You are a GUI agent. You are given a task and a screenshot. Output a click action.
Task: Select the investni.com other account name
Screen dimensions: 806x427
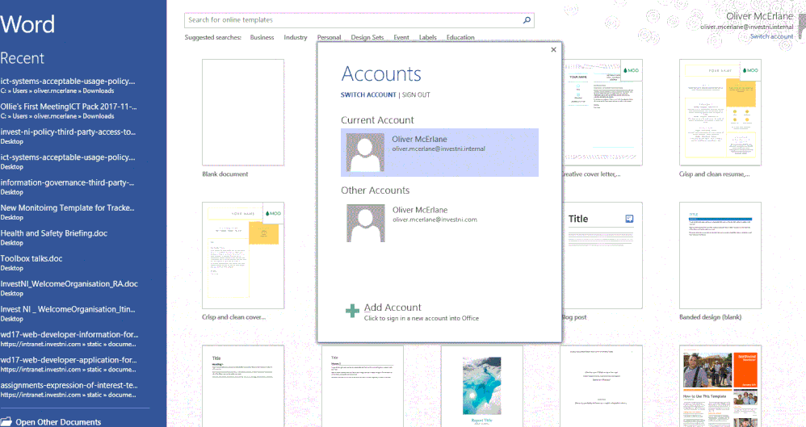click(x=420, y=210)
